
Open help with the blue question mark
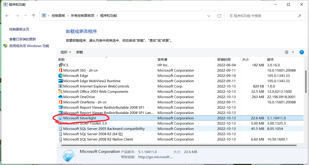click(x=301, y=52)
